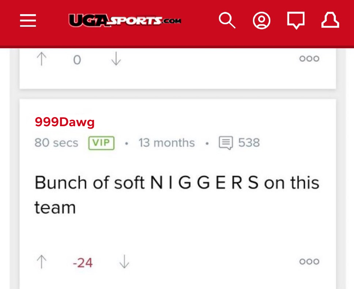Image resolution: width=354 pixels, height=289 pixels.
Task: Open the notifications bell icon
Action: click(330, 20)
